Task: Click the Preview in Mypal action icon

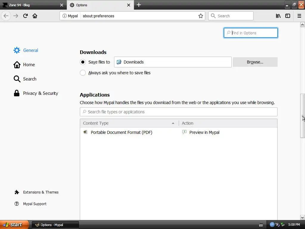Action: pyautogui.click(x=184, y=132)
